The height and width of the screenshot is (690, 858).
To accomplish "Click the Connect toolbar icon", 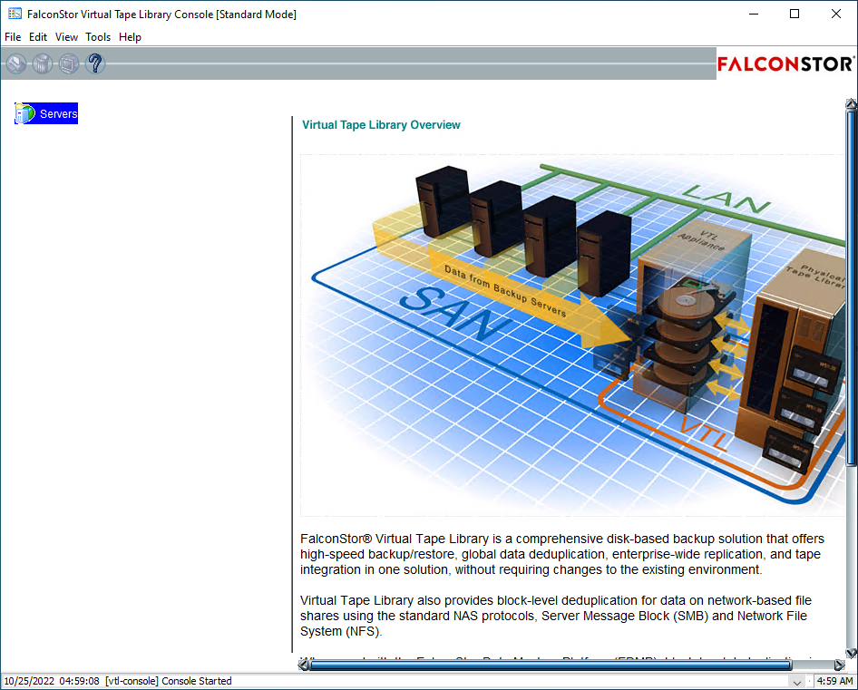I will point(15,63).
